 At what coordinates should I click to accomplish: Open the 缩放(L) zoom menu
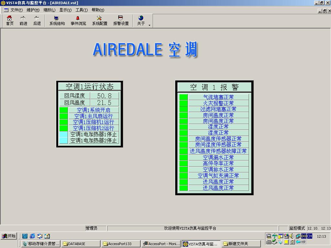(x=49, y=10)
